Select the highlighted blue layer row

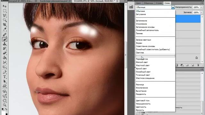click(188, 19)
